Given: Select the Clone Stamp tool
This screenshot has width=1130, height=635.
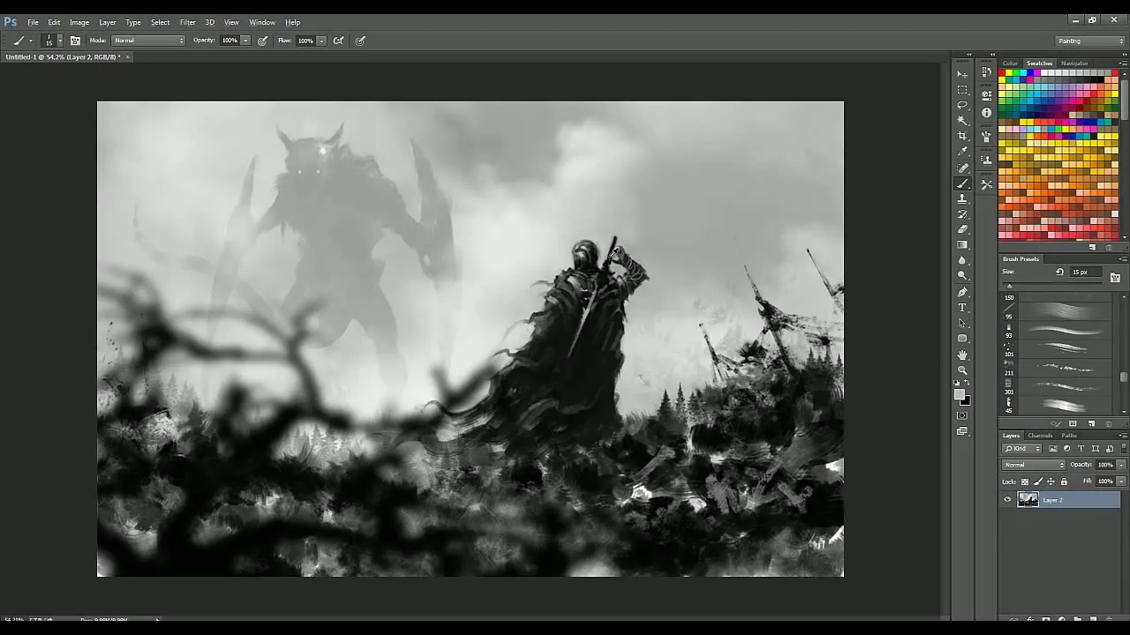Looking at the screenshot, I should [962, 199].
